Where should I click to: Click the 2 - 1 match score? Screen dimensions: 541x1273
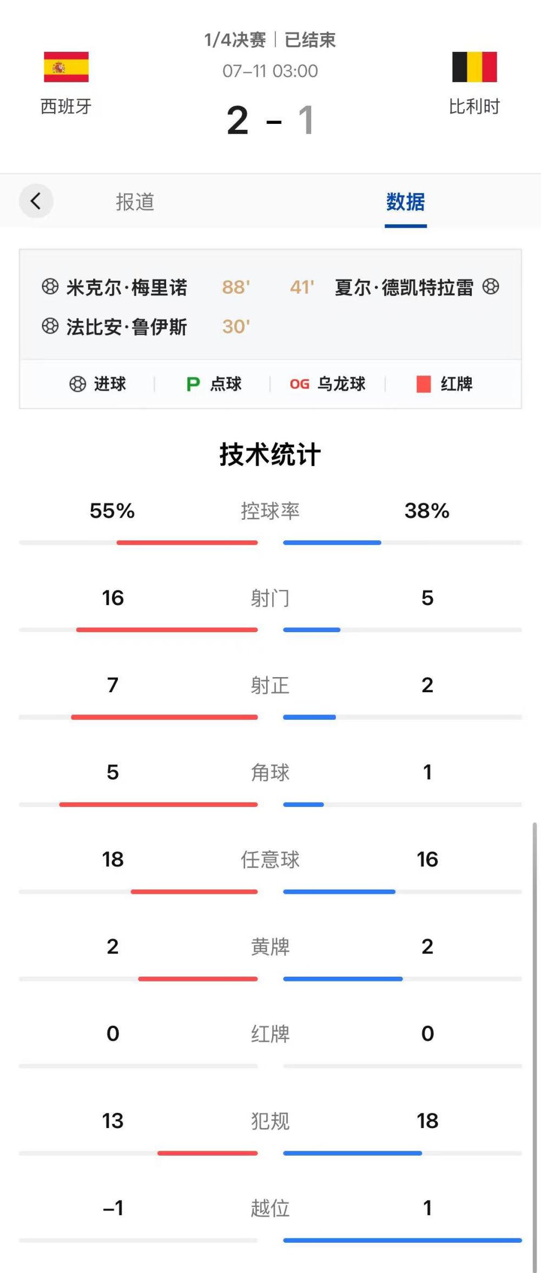coord(270,120)
